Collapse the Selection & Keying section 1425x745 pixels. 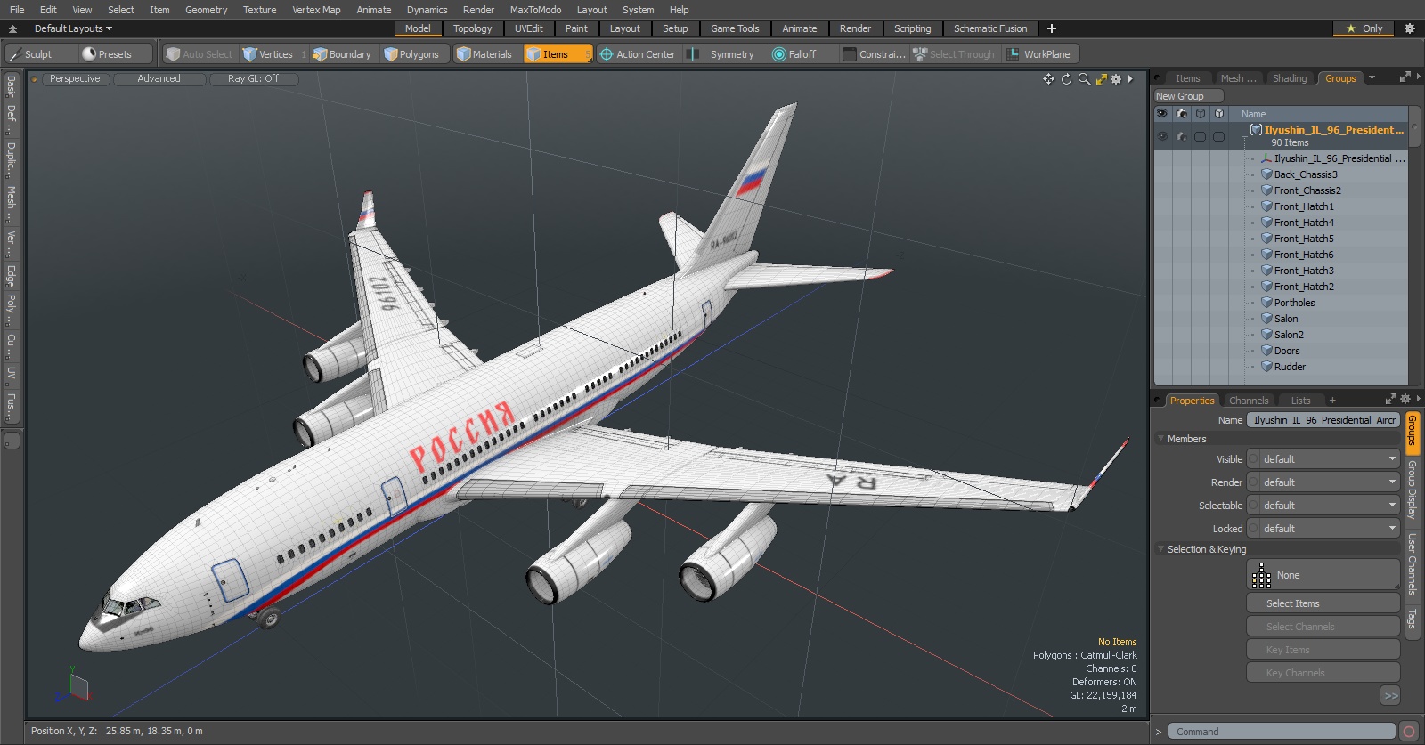[x=1160, y=549]
